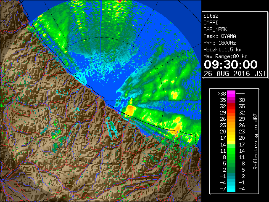Pick the teal -1 to 2 dBZ color band
269x202 pixels.
[x=231, y=176]
